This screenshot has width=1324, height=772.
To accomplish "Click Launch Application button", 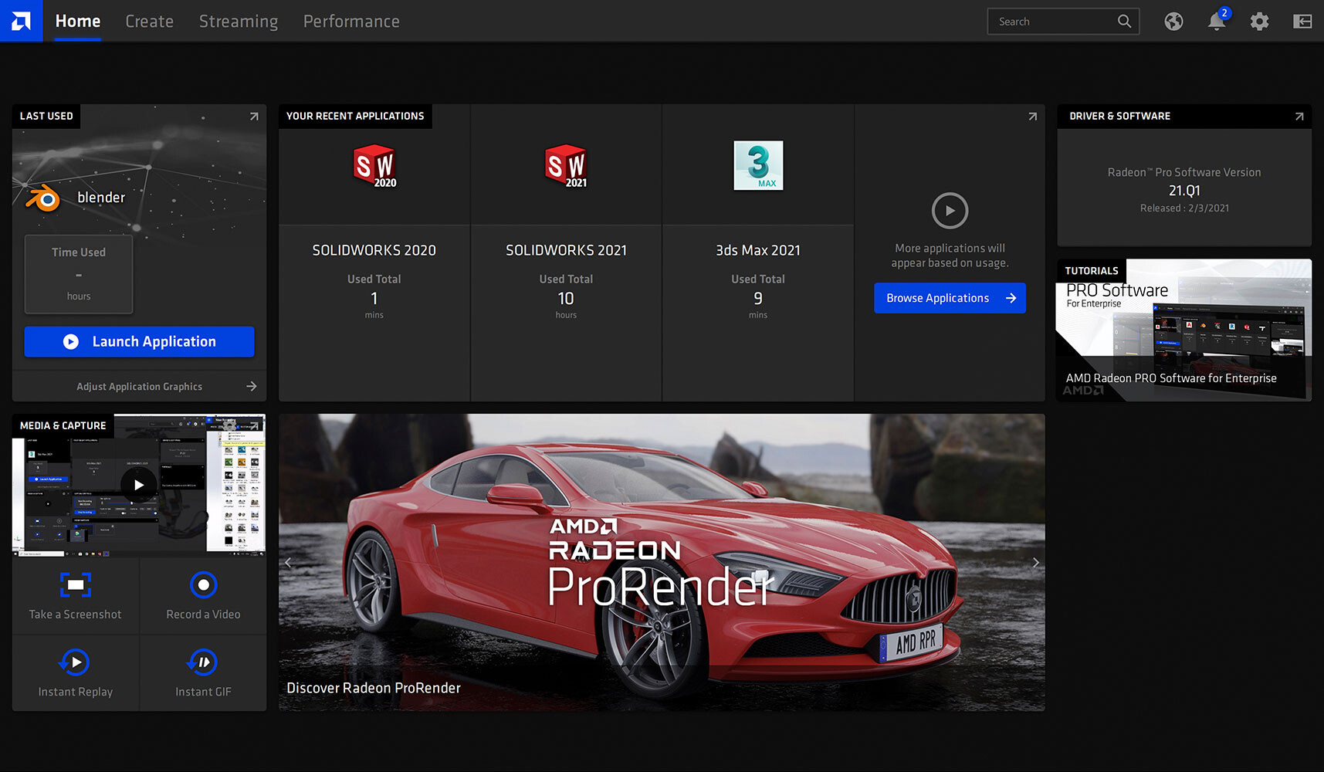I will [x=139, y=342].
